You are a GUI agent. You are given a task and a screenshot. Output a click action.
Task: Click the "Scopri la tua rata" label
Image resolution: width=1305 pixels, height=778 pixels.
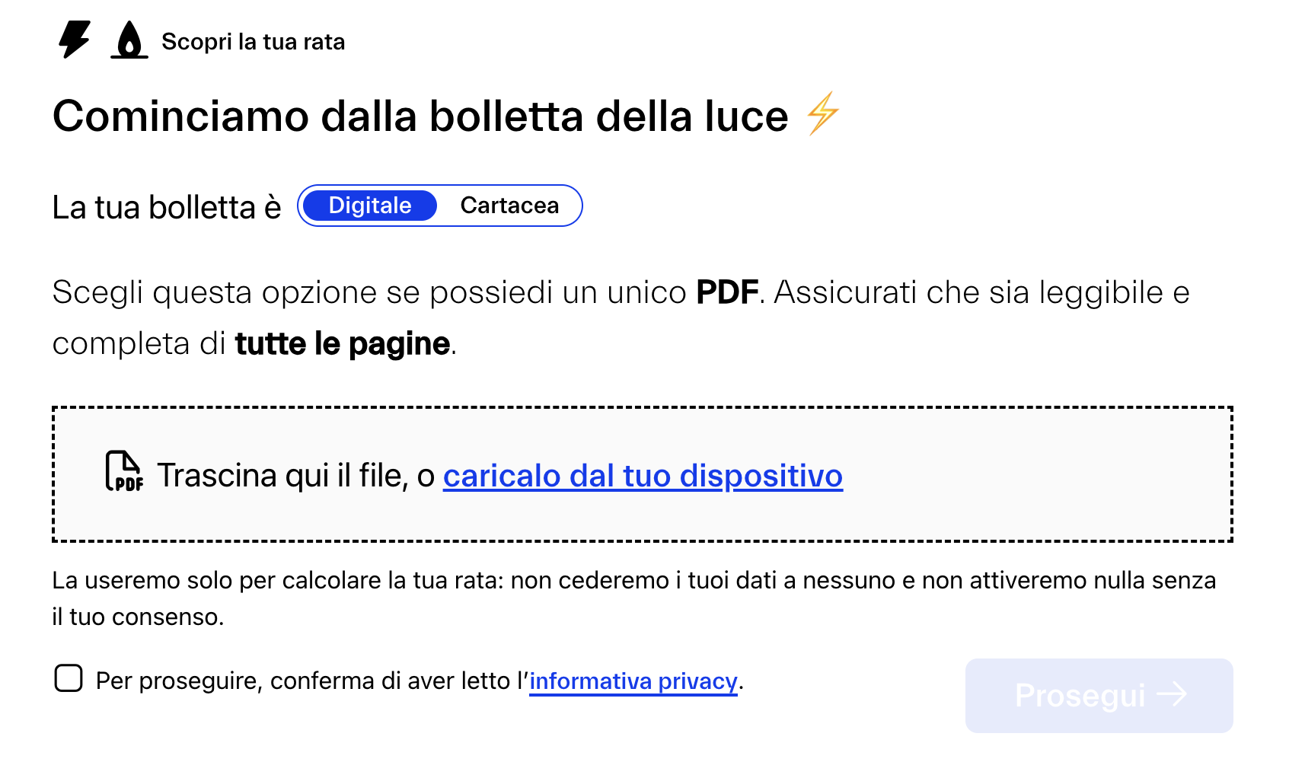(x=253, y=42)
